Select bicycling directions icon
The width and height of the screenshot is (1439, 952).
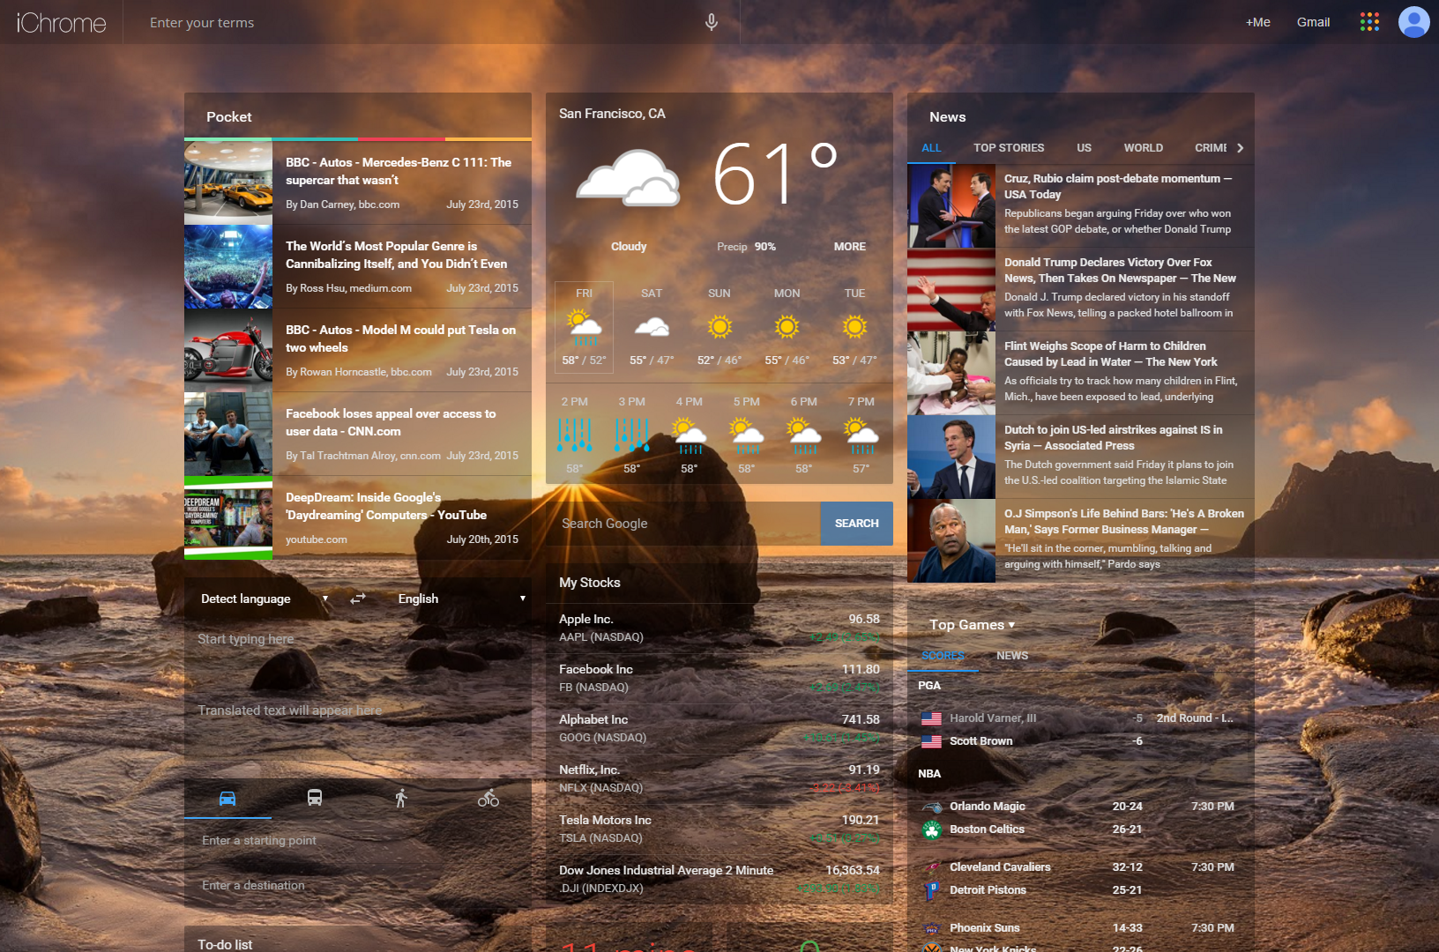(x=488, y=799)
